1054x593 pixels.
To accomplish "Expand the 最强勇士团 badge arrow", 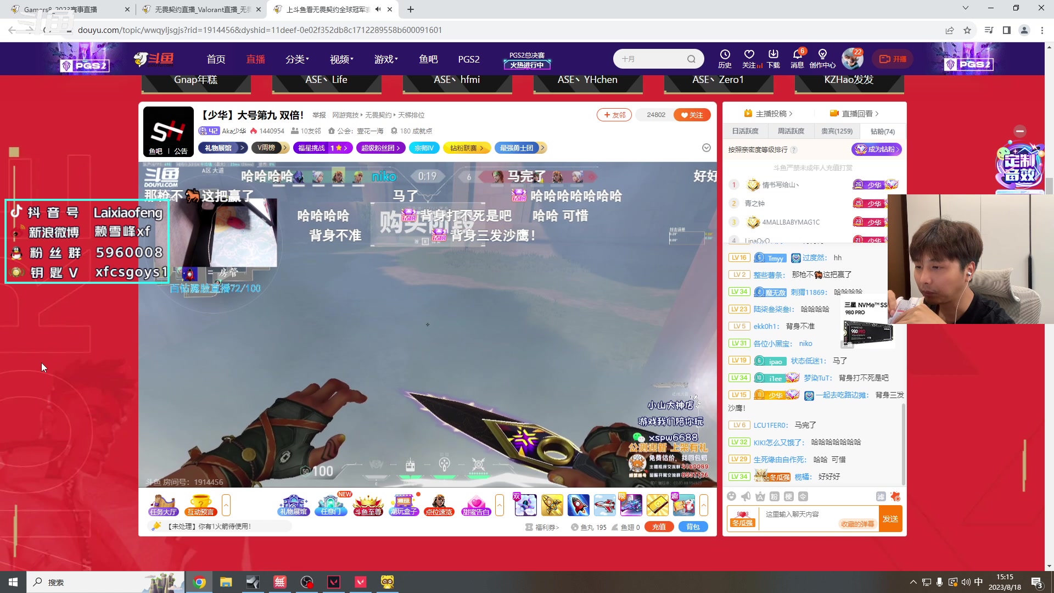I will [x=542, y=148].
